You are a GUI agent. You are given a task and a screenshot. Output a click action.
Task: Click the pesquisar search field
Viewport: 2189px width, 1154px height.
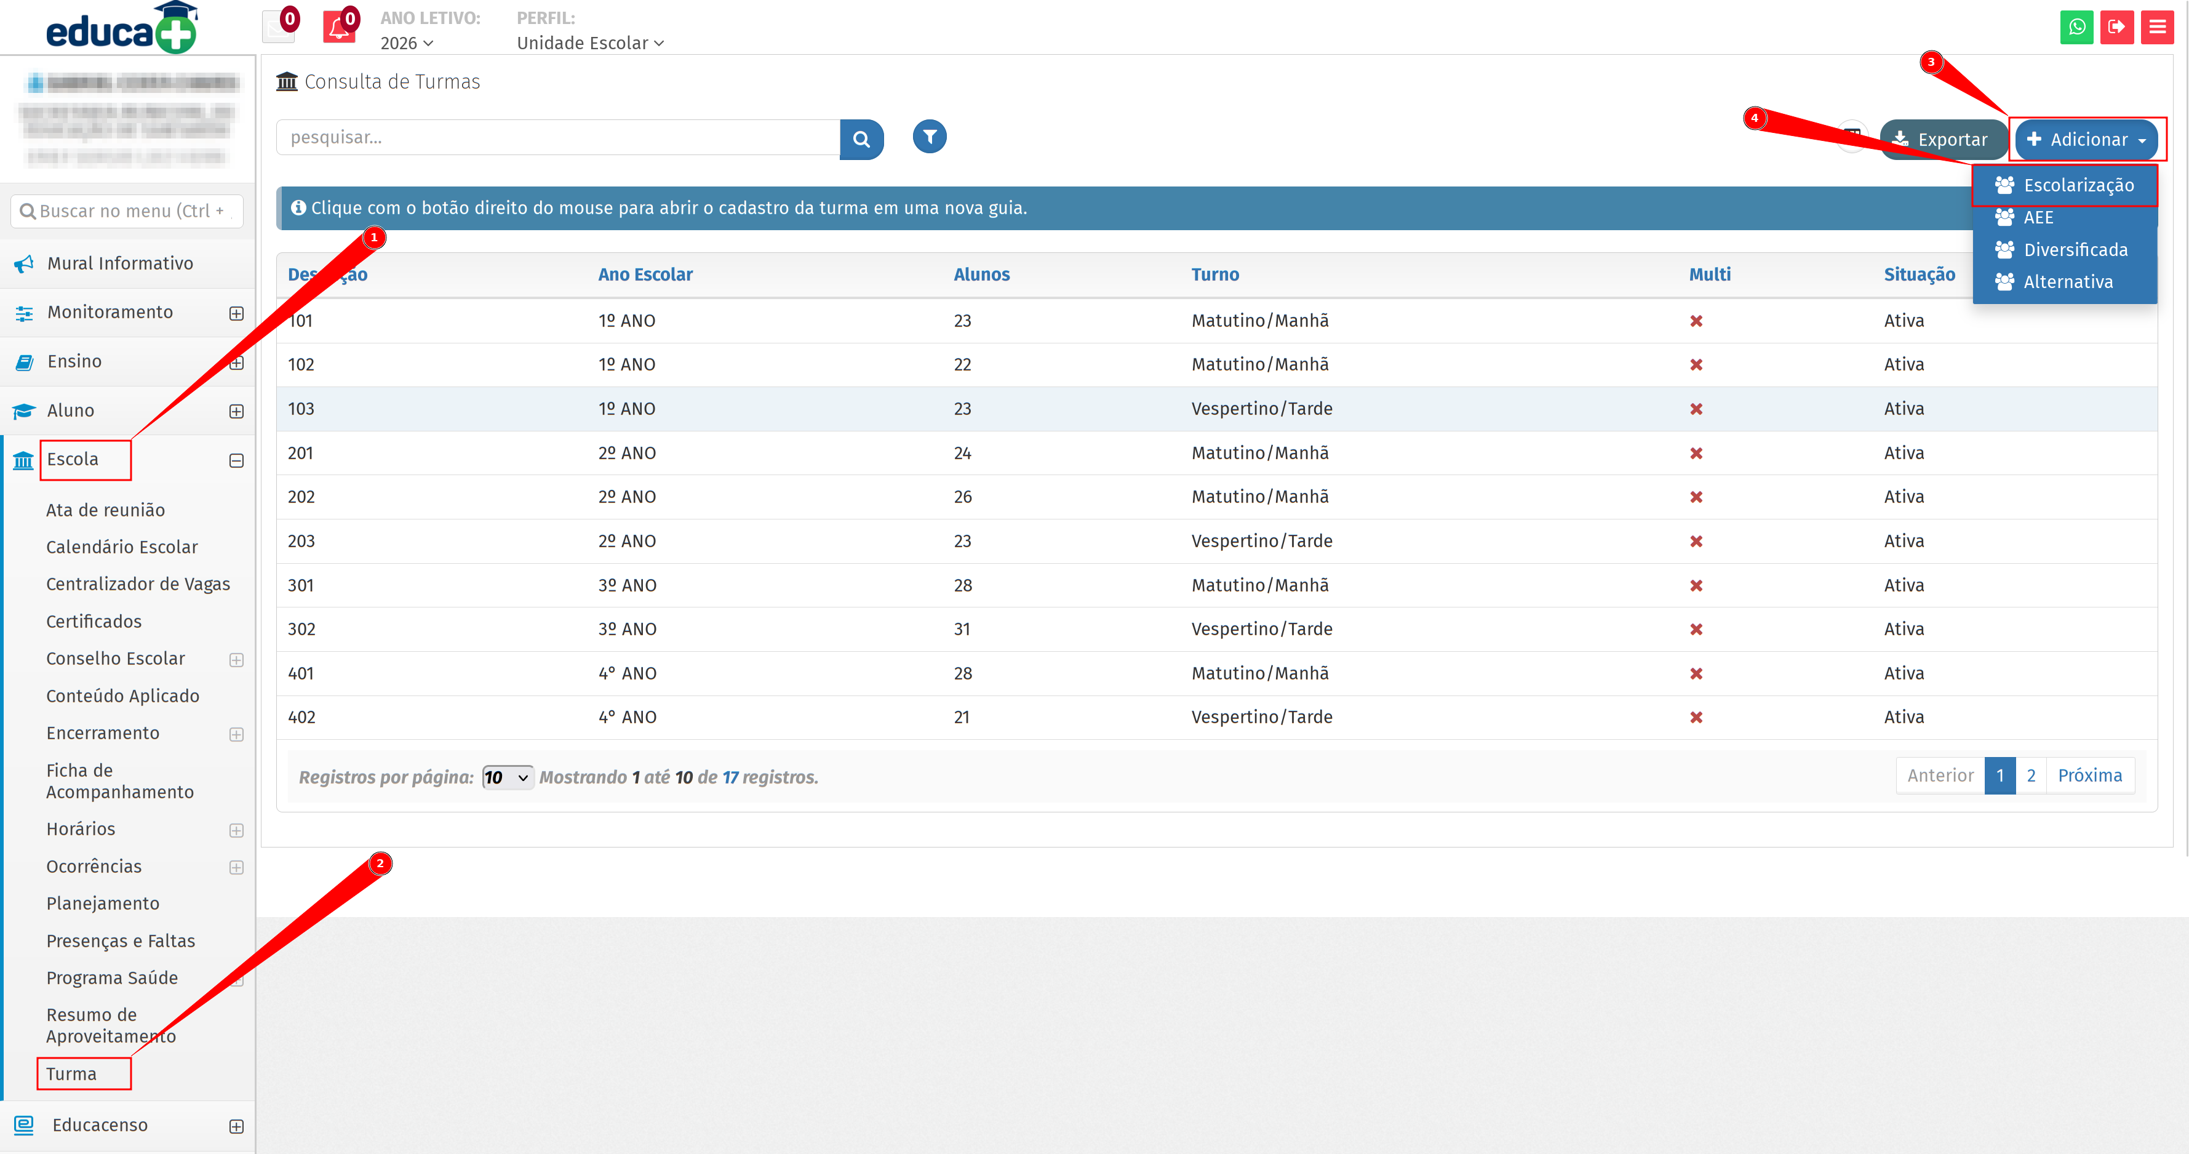coord(557,138)
